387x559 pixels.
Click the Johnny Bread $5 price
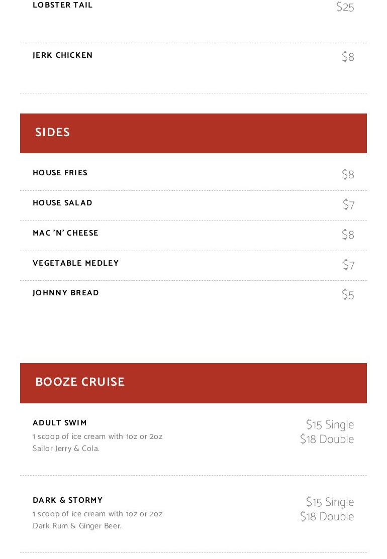point(348,295)
